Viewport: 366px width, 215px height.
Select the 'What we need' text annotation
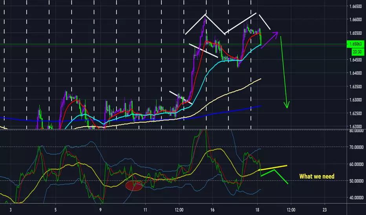coord(317,176)
